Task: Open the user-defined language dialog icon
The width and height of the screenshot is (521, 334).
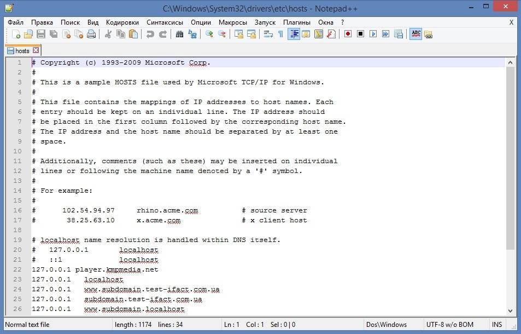Action: pyautogui.click(x=306, y=34)
